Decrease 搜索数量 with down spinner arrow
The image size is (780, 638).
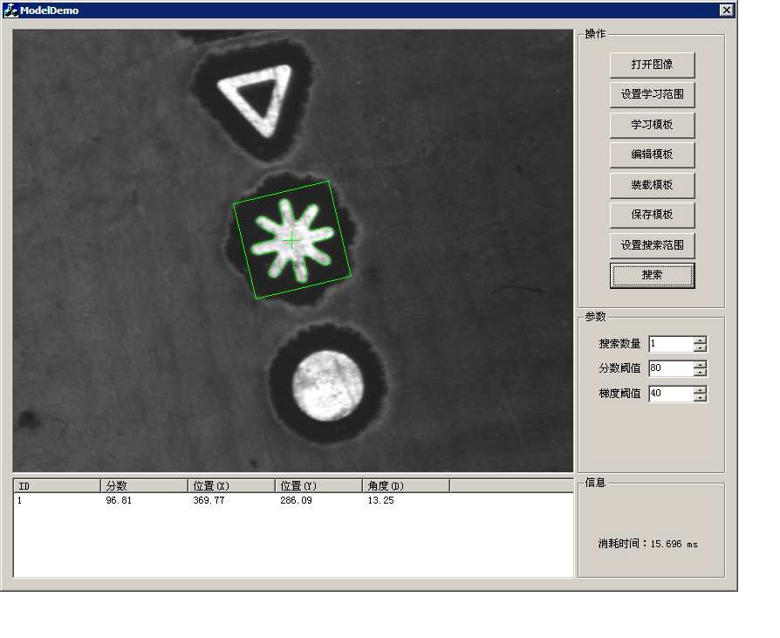coord(700,348)
